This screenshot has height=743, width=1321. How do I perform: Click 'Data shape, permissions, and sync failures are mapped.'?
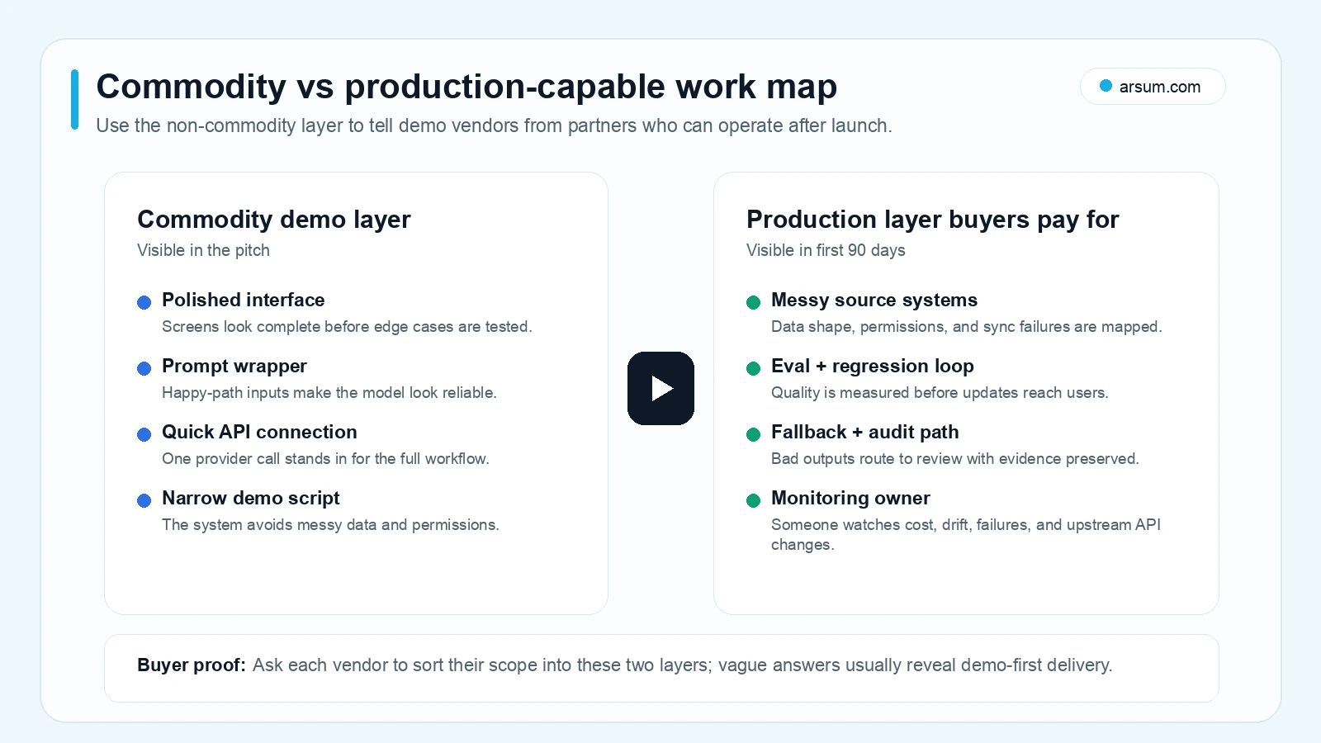coord(967,326)
